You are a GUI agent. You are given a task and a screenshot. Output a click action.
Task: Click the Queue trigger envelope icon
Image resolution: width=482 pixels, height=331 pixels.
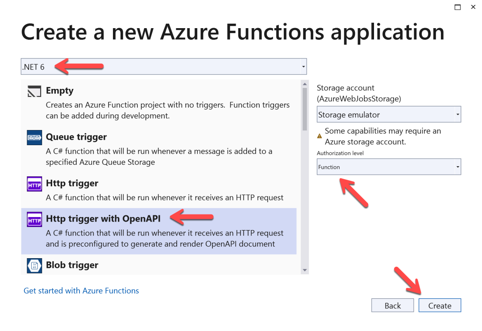[34, 138]
